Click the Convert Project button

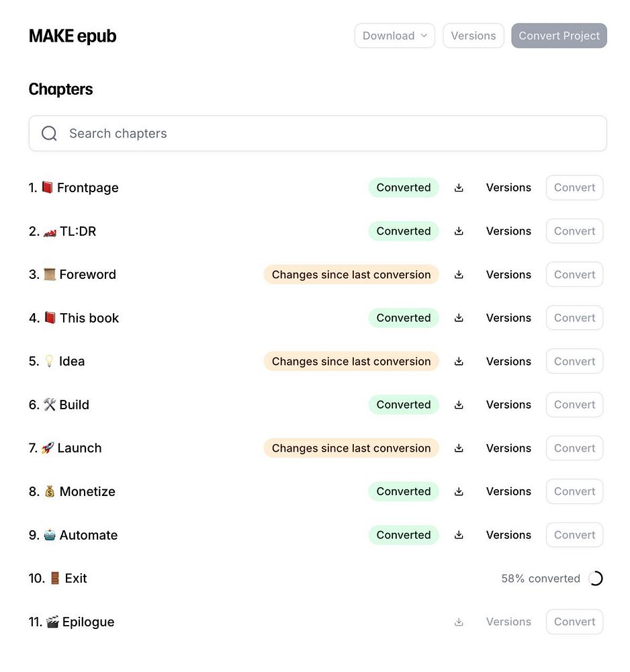click(559, 36)
